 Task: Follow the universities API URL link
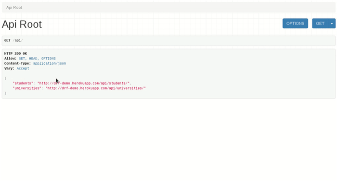click(96, 88)
